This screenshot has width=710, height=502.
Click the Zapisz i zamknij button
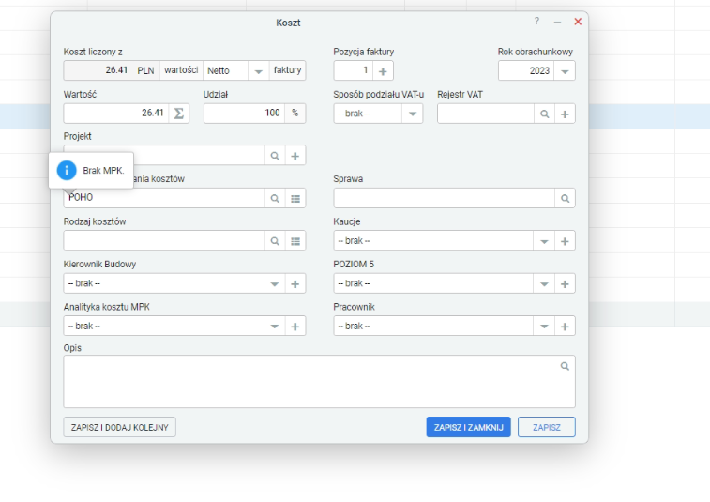click(468, 427)
